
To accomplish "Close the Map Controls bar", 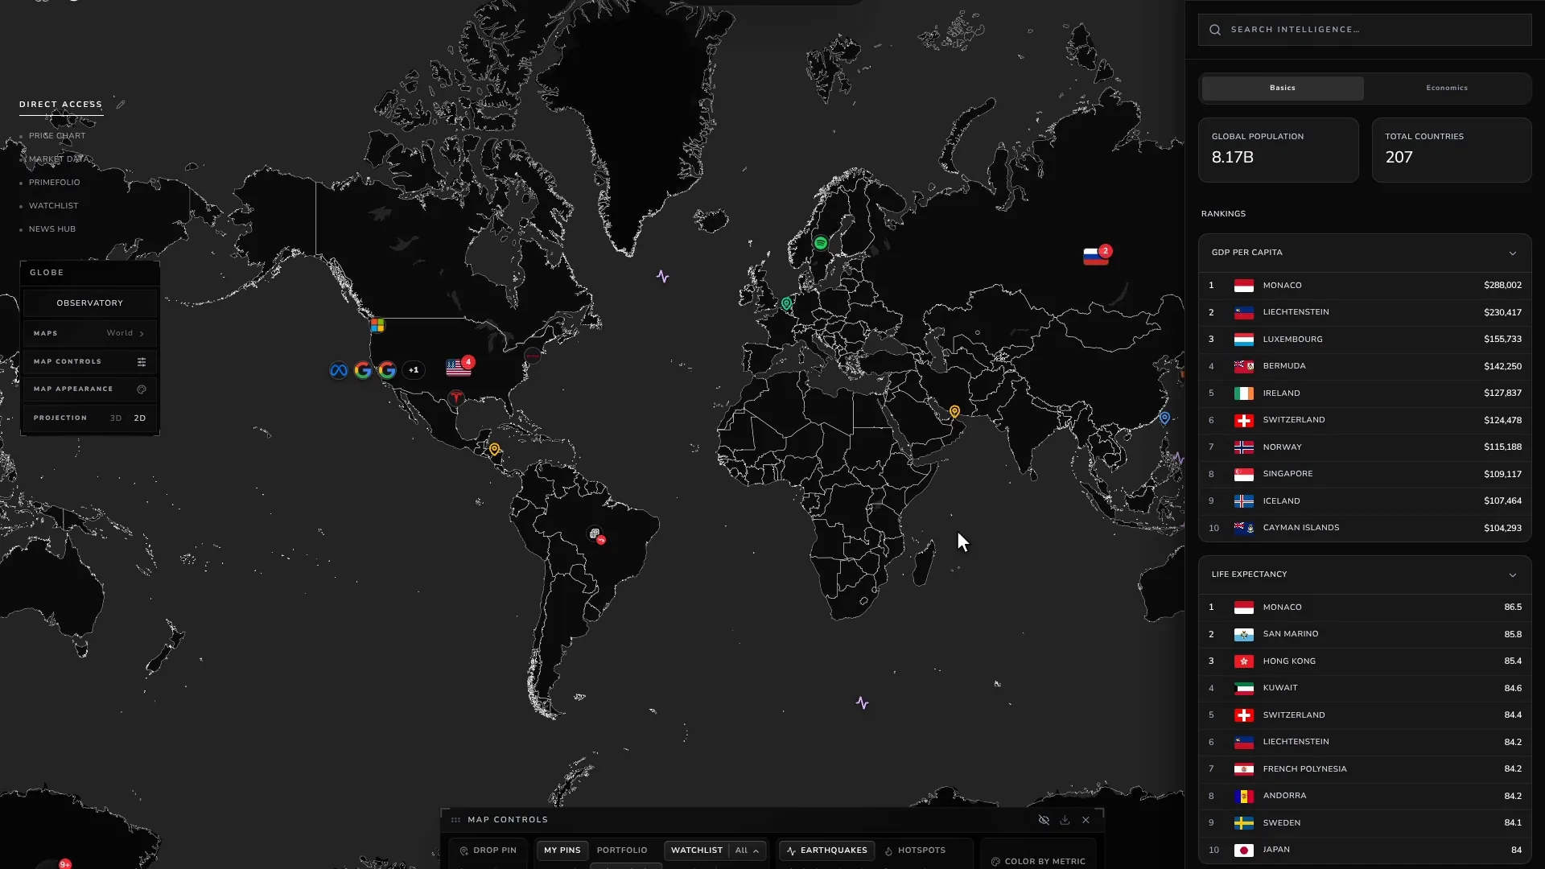I will [x=1086, y=820].
